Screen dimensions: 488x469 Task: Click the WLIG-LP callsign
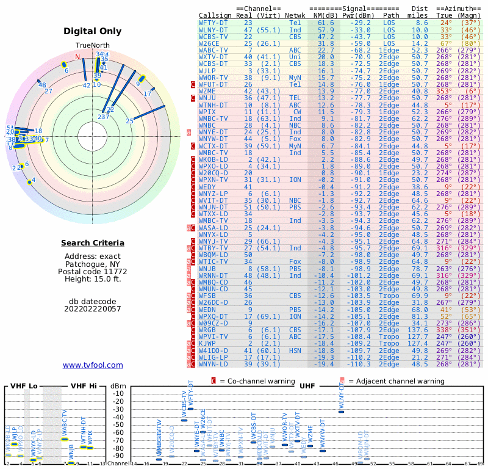coord(213,357)
